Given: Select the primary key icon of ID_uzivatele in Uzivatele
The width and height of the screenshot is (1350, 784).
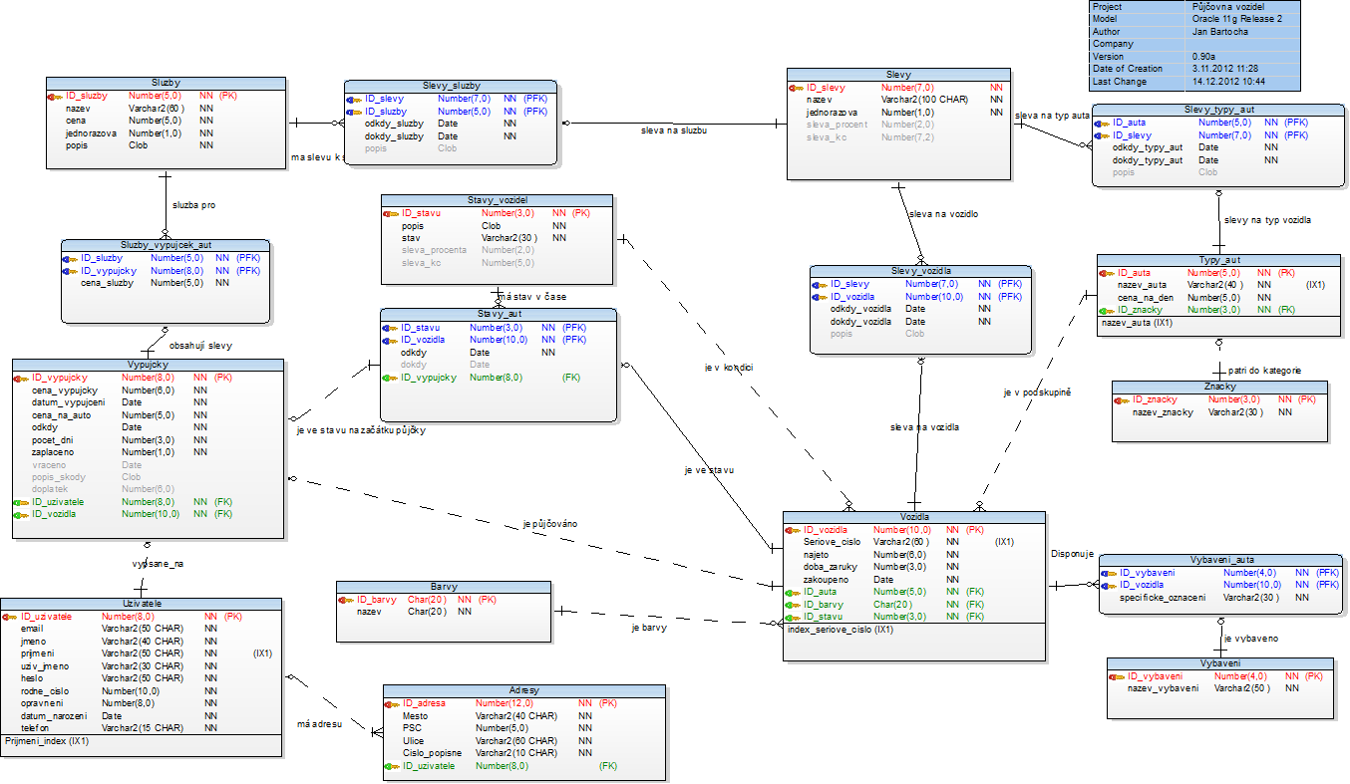Looking at the screenshot, I should tap(10, 617).
